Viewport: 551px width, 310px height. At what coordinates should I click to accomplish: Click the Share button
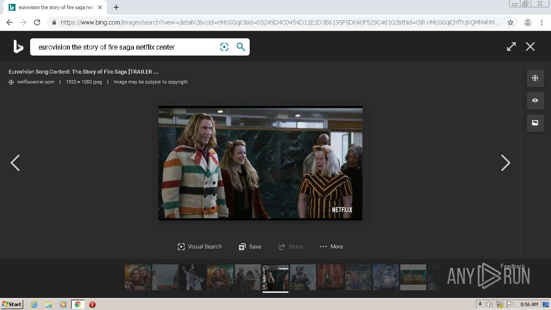(x=291, y=247)
